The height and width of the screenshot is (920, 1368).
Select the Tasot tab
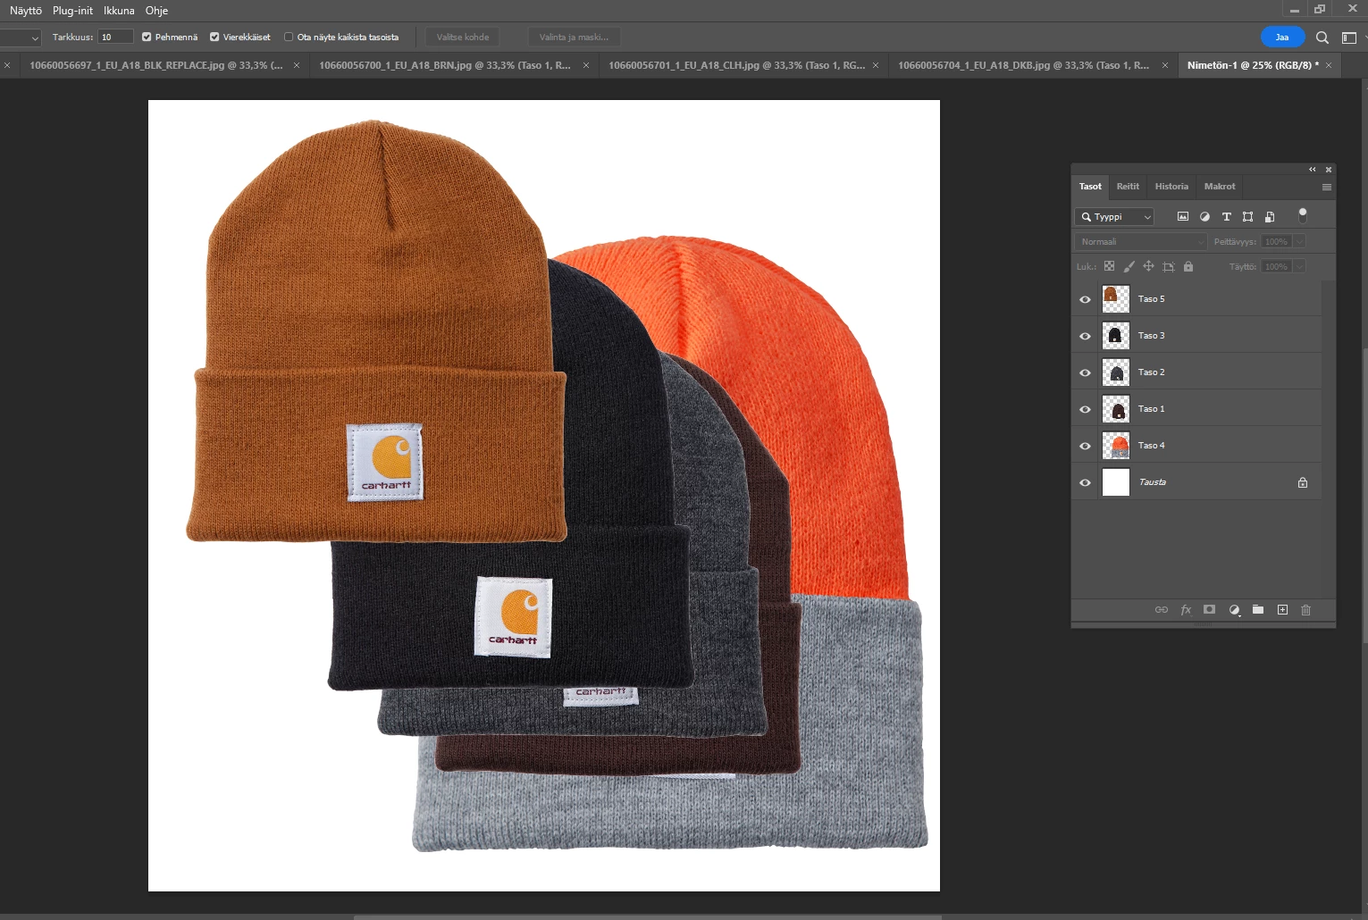[x=1090, y=187]
